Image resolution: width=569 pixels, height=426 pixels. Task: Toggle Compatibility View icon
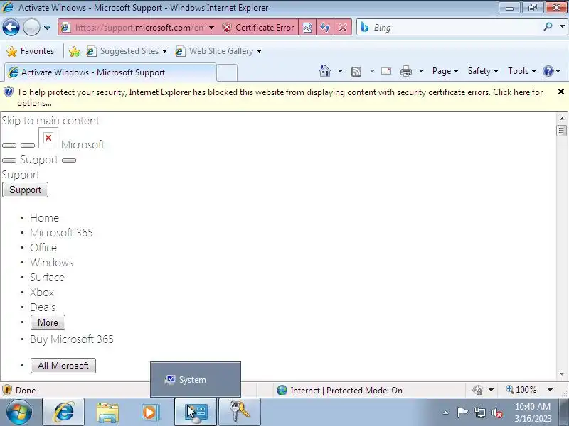(307, 28)
